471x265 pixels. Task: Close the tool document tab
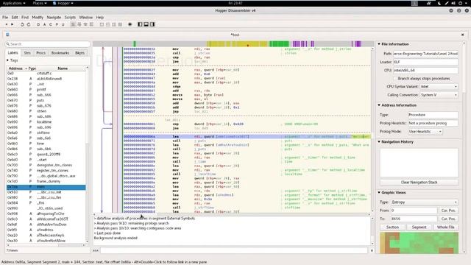pyautogui.click(x=463, y=35)
